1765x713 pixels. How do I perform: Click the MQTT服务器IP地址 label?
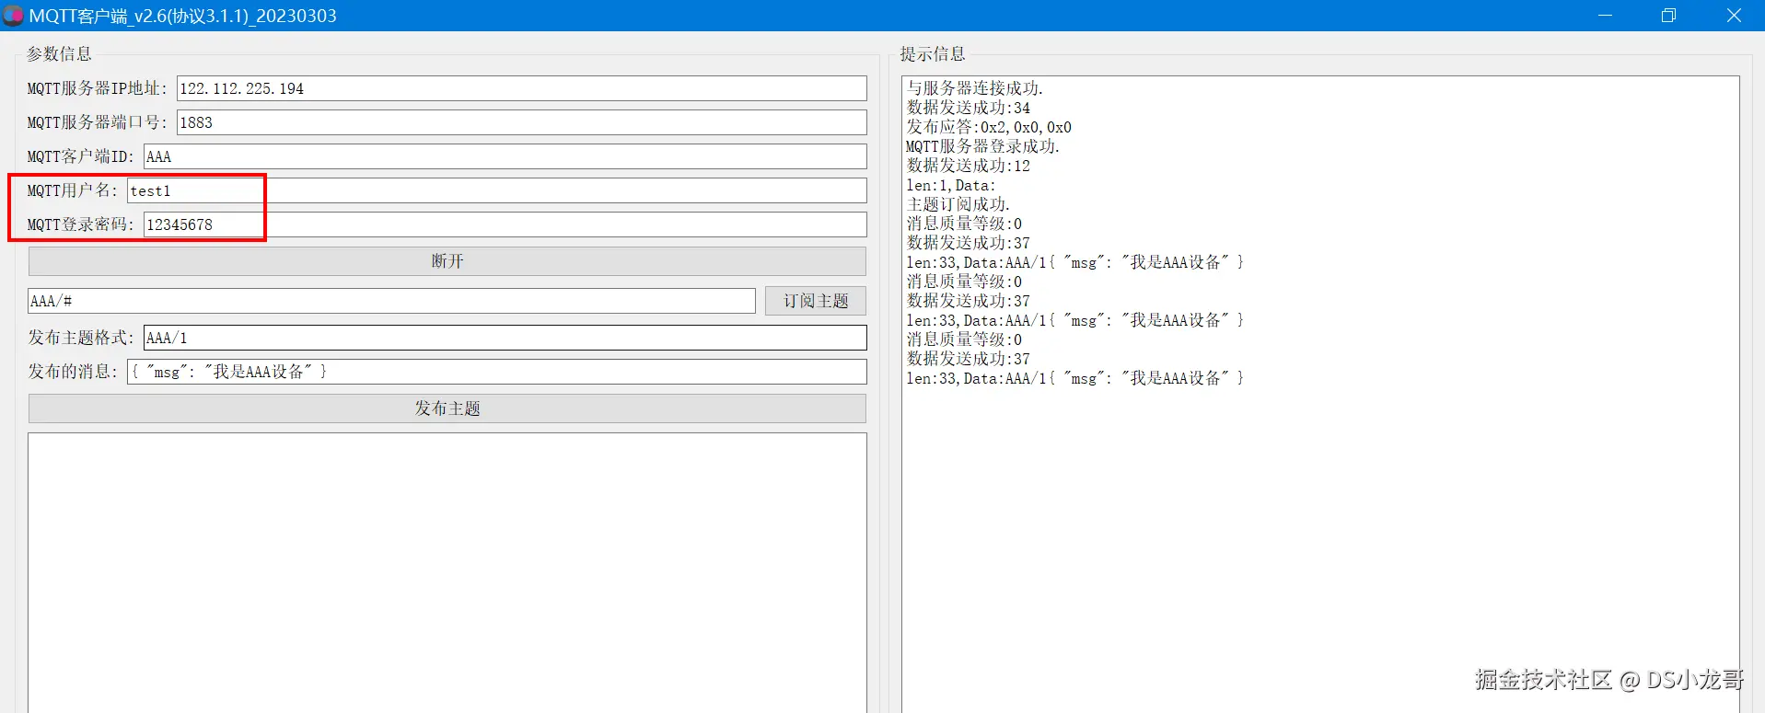point(98,88)
